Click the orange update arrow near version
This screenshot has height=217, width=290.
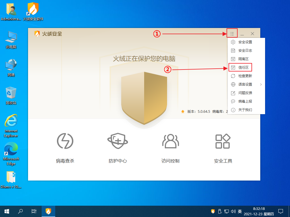point(183,111)
